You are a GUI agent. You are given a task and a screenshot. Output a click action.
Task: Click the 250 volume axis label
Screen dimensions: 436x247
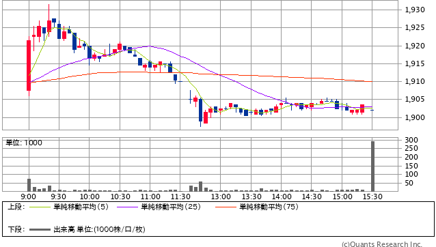(x=411, y=148)
